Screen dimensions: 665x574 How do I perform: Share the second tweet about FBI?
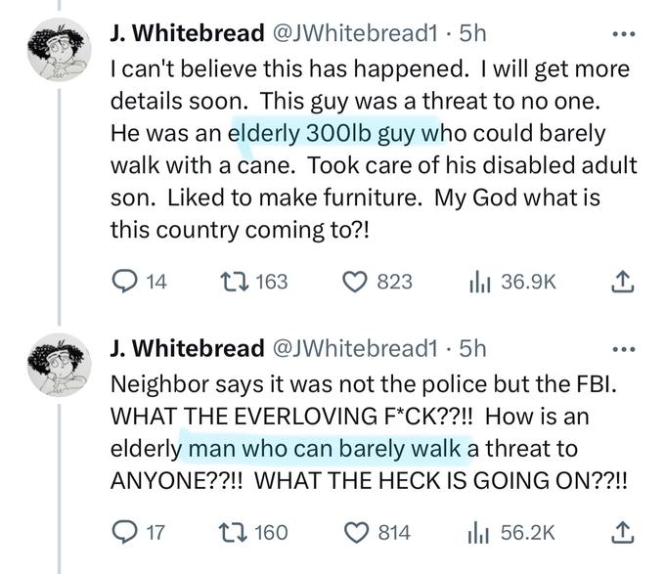click(x=623, y=532)
